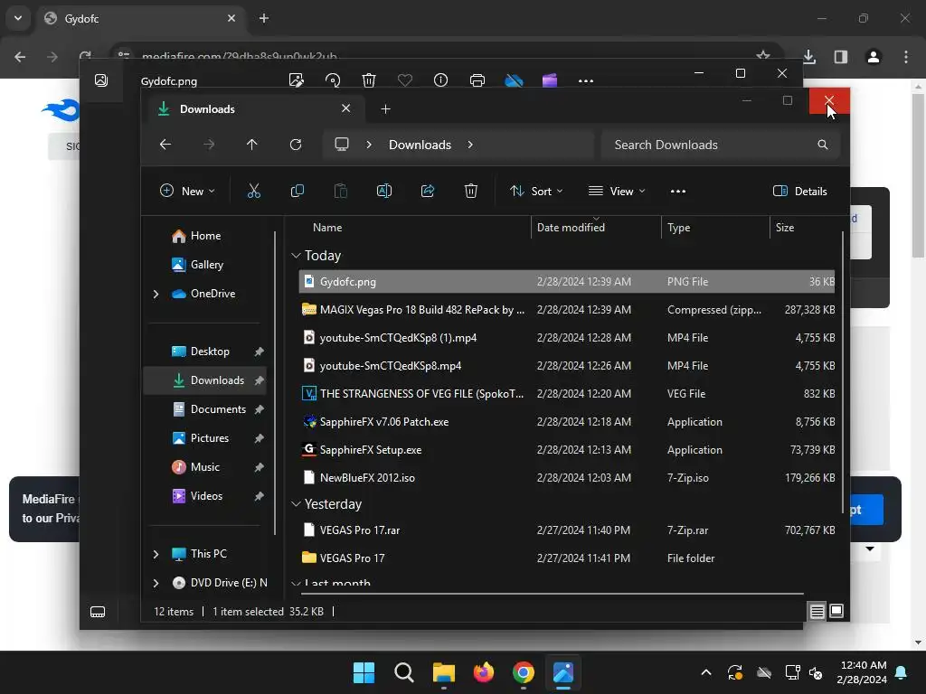Go up one folder level in Explorer
Screen dimensions: 926x694
coord(252,145)
